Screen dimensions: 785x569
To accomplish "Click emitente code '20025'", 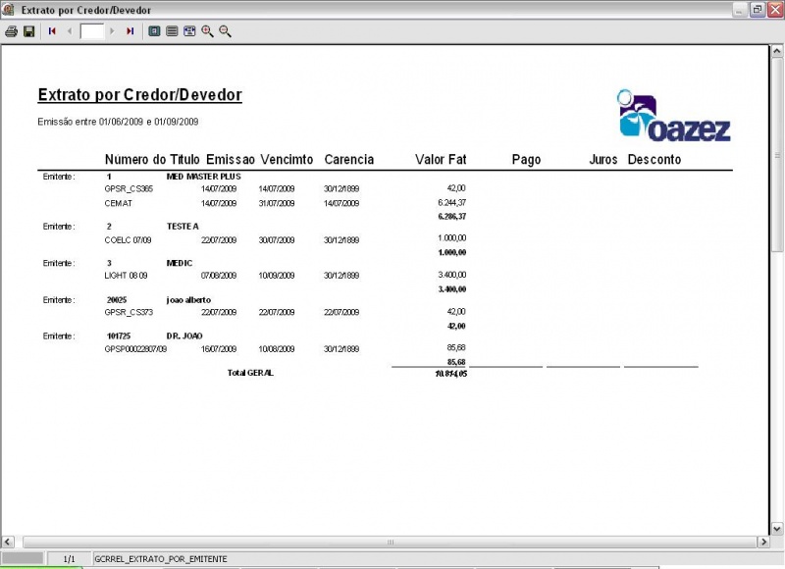I will (x=117, y=300).
